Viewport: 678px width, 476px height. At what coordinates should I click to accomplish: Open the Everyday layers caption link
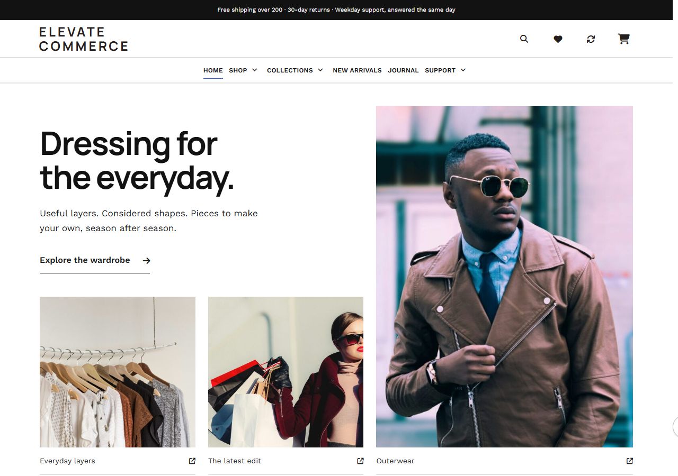coord(67,461)
